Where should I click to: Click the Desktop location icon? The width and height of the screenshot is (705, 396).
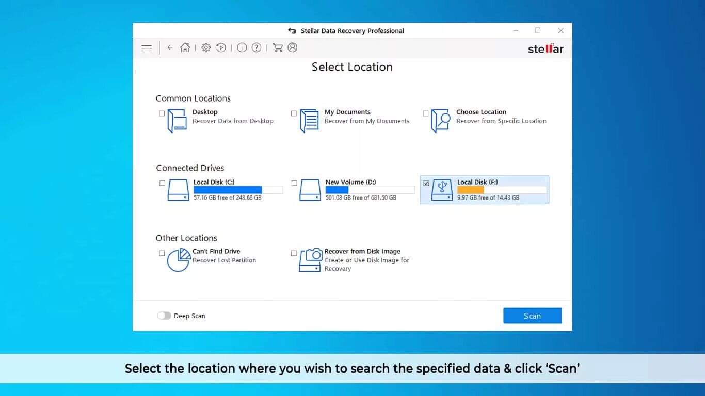[x=177, y=121]
